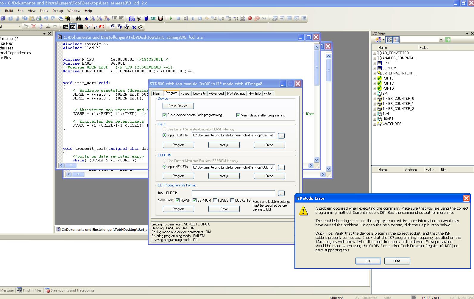Screen dimensions: 474x299
Task: Click the Step Into debug icon
Action: pos(214,18)
